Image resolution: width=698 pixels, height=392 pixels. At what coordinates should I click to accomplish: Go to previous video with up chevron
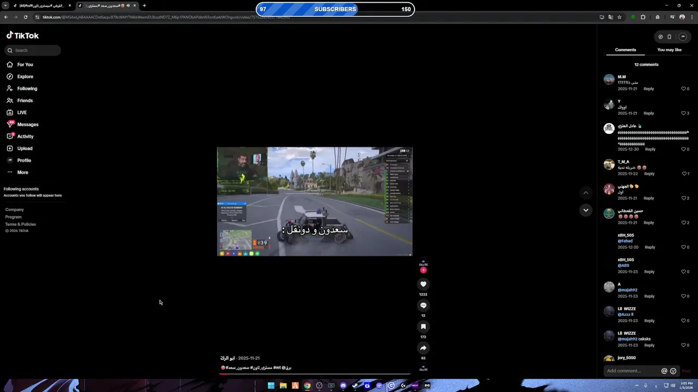[586, 193]
